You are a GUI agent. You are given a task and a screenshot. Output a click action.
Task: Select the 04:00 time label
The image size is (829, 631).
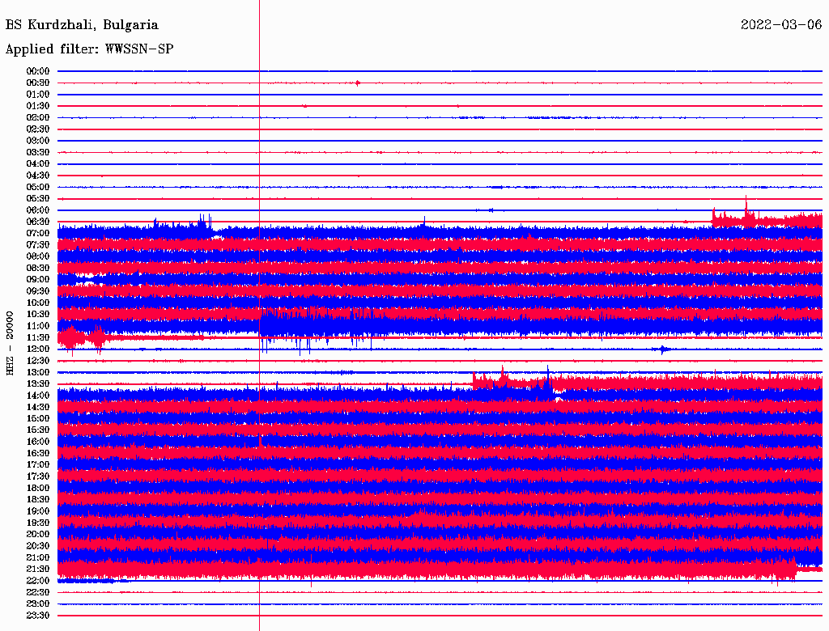point(38,164)
